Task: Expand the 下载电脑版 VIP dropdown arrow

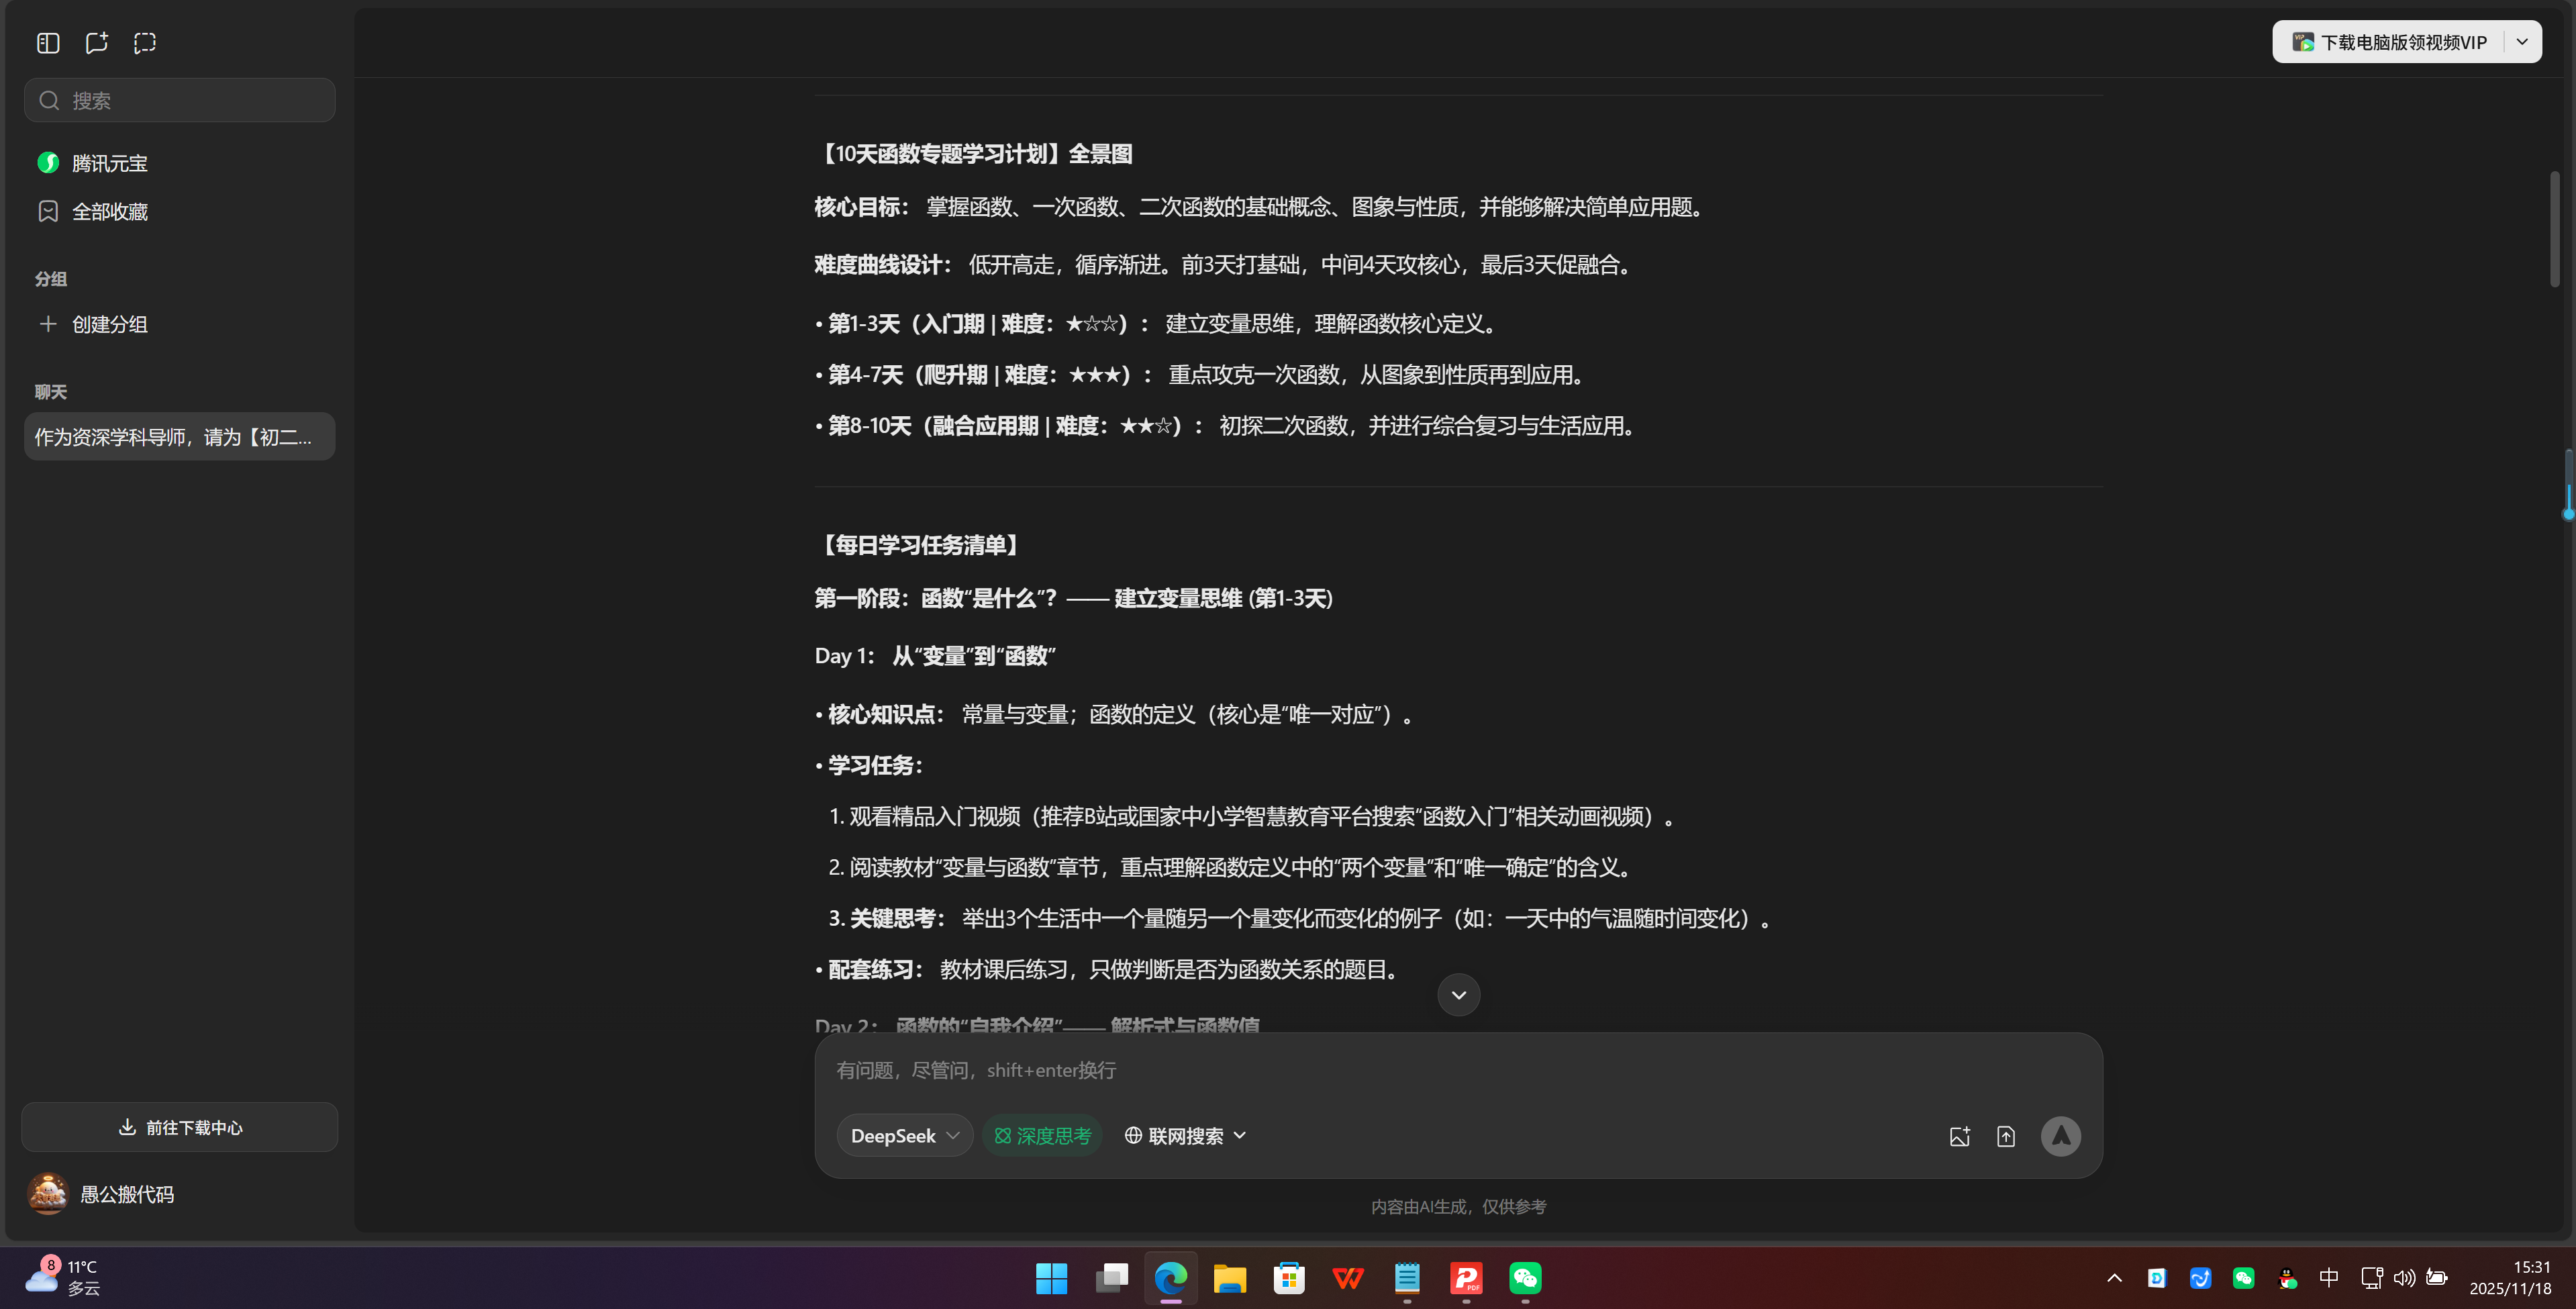Action: coord(2522,41)
